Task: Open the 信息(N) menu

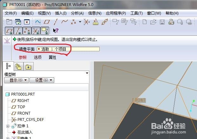Action: tap(95, 13)
